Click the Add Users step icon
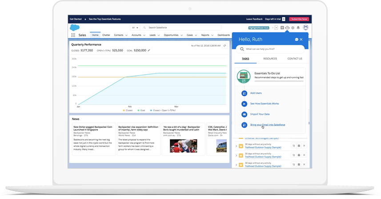The width and height of the screenshot is (381, 199). [244, 93]
